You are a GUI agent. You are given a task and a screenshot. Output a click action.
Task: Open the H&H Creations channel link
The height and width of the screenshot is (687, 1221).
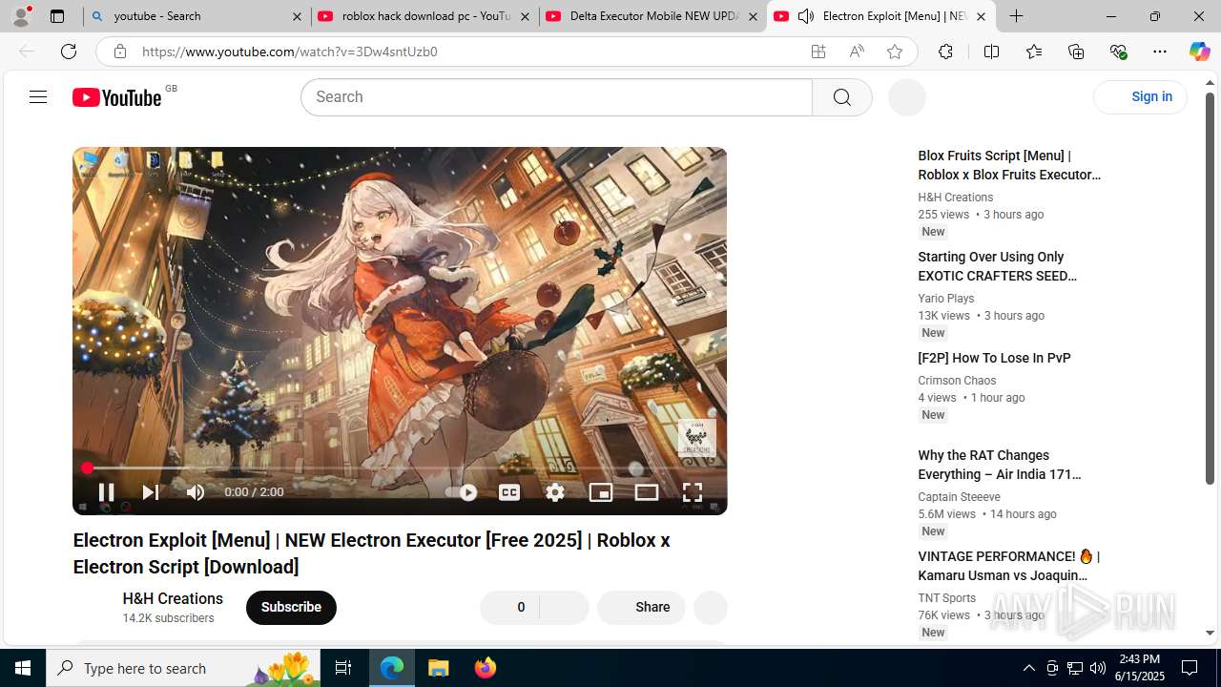173,598
